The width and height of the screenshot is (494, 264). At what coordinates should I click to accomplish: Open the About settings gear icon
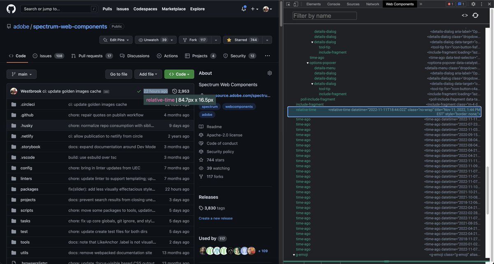click(x=270, y=73)
